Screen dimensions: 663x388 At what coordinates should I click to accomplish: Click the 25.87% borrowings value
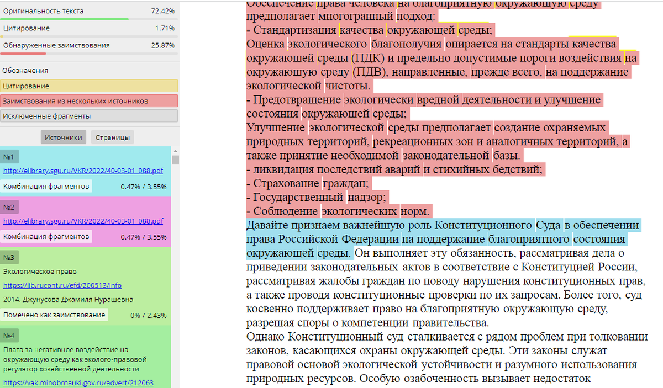163,45
